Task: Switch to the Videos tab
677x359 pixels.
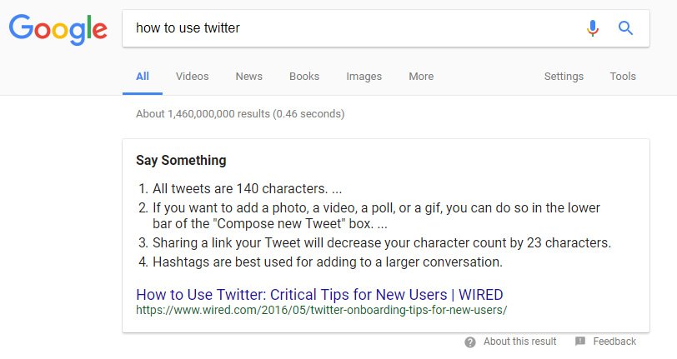Action: click(x=192, y=77)
